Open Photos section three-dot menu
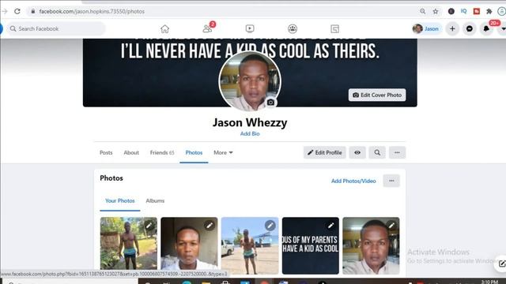506x284 pixels. 391,181
